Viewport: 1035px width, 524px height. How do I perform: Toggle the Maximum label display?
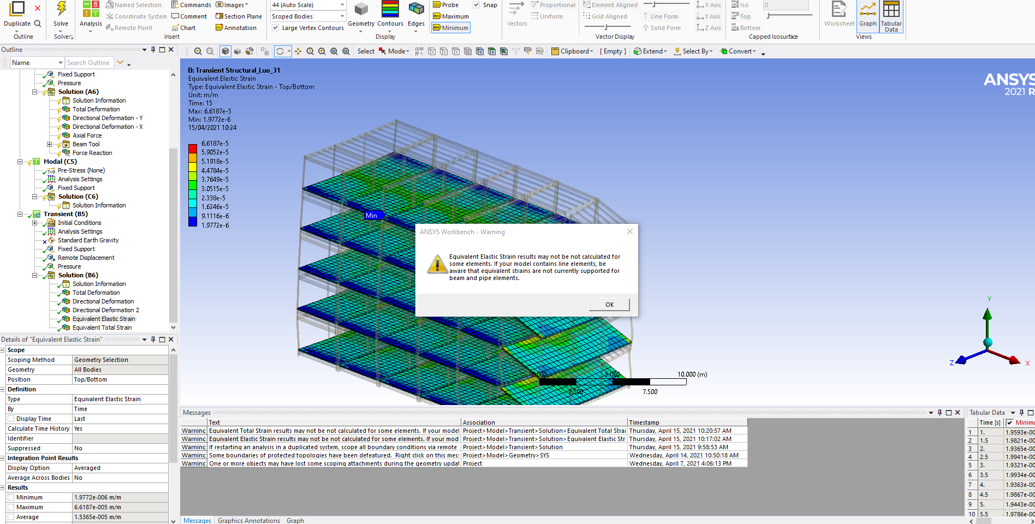(x=450, y=16)
